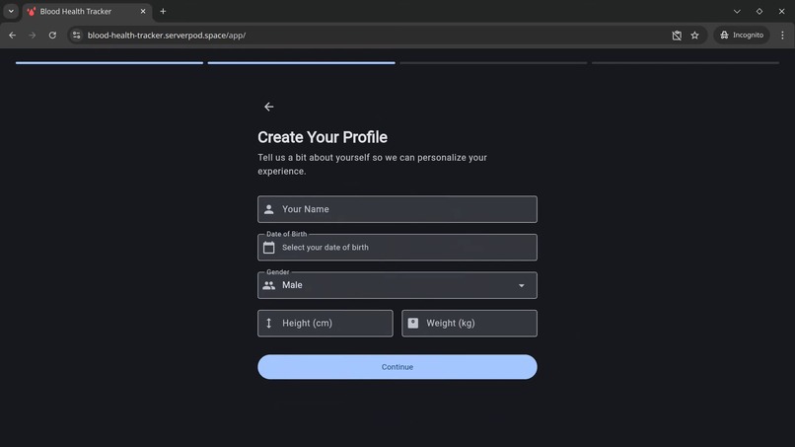Screen dimensions: 795x447
Task: Open the Incognito profile indicator
Action: tap(742, 35)
